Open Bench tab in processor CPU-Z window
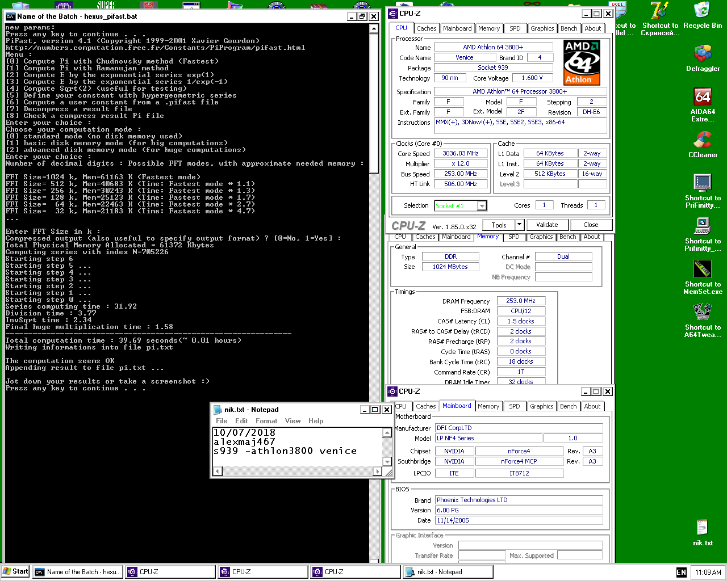 pyautogui.click(x=569, y=28)
